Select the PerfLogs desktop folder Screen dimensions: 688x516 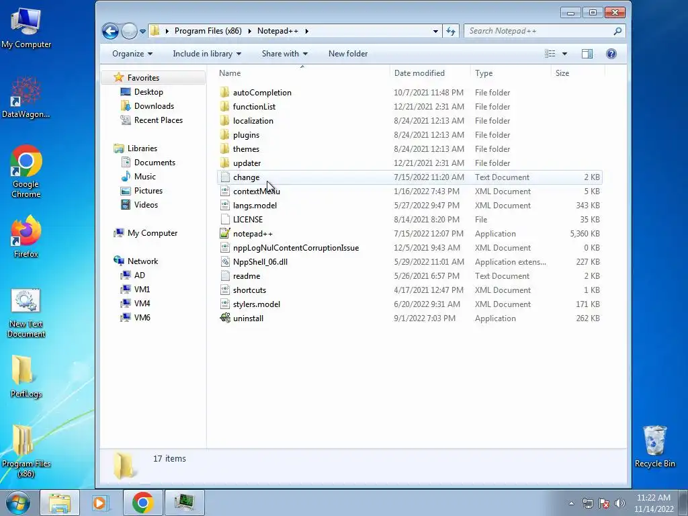[x=26, y=376]
